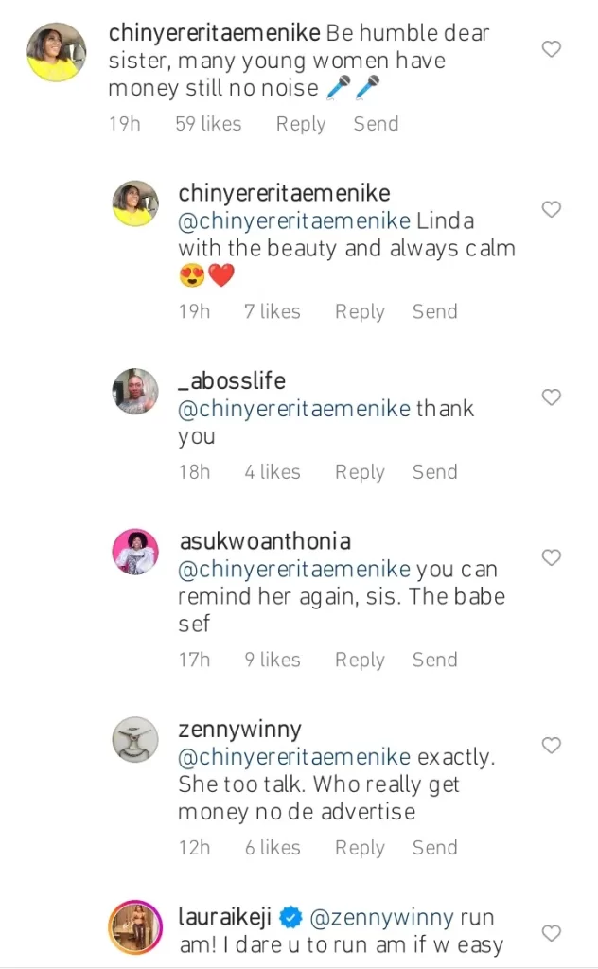This screenshot has width=598, height=969.
Task: Tap lauraikeji's verified badge
Action: [291, 917]
